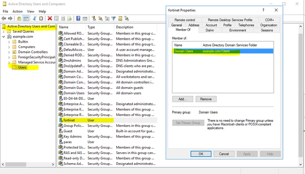Collapse the example.com tree node
The width and height of the screenshot is (305, 174).
(x=4, y=37)
